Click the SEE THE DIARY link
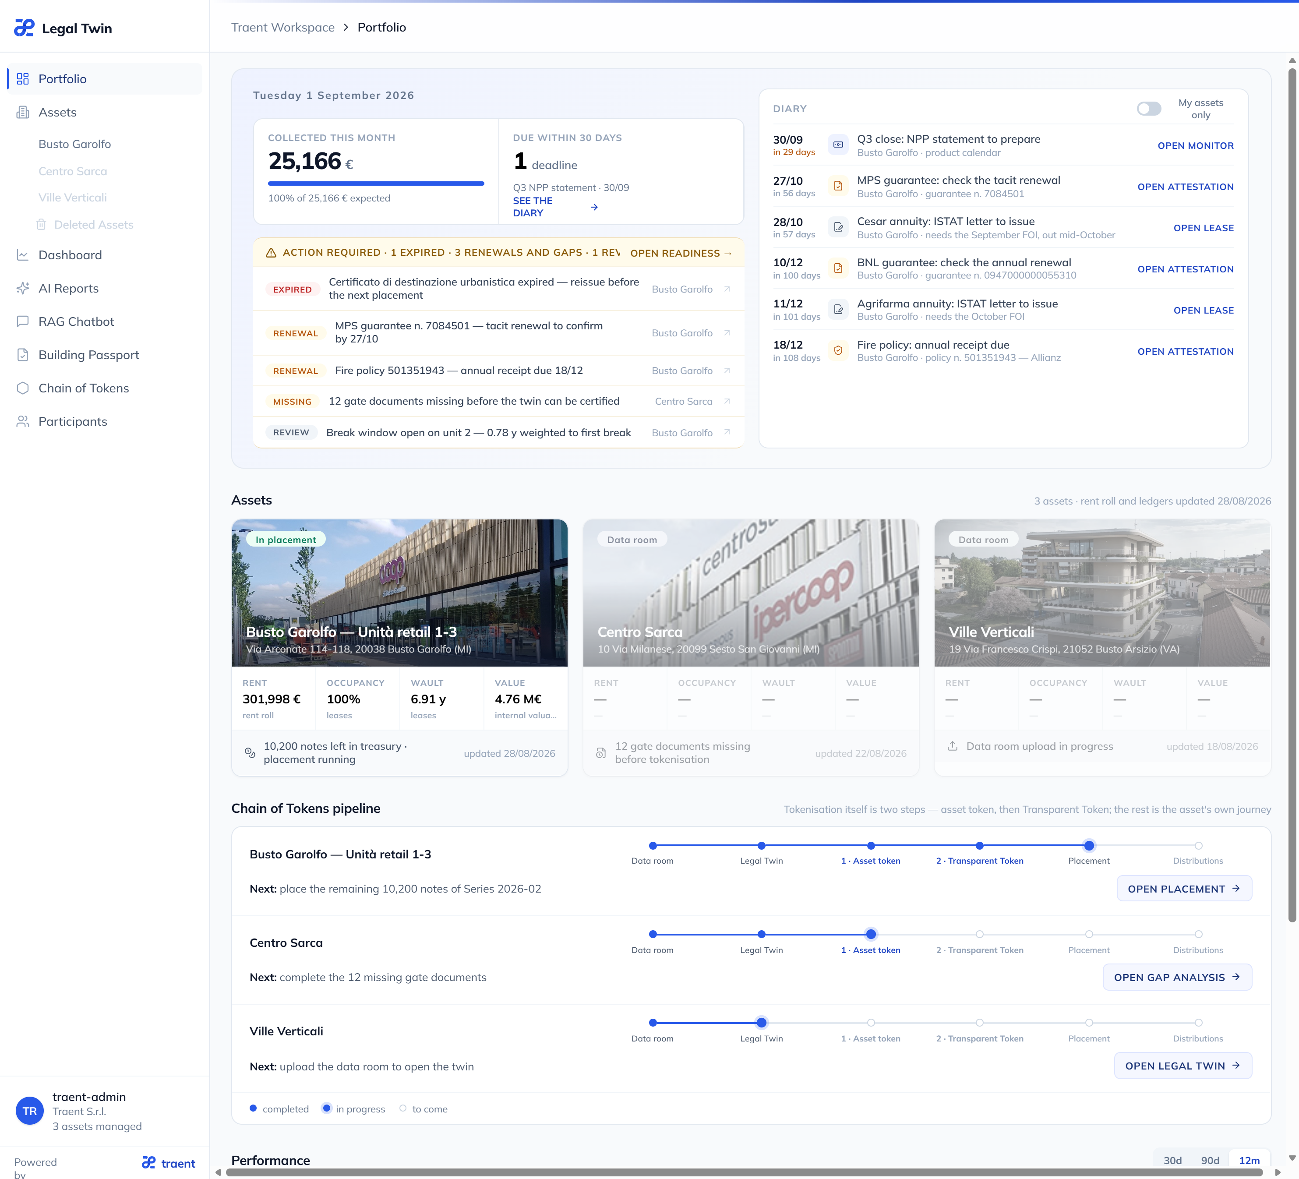 (x=555, y=207)
